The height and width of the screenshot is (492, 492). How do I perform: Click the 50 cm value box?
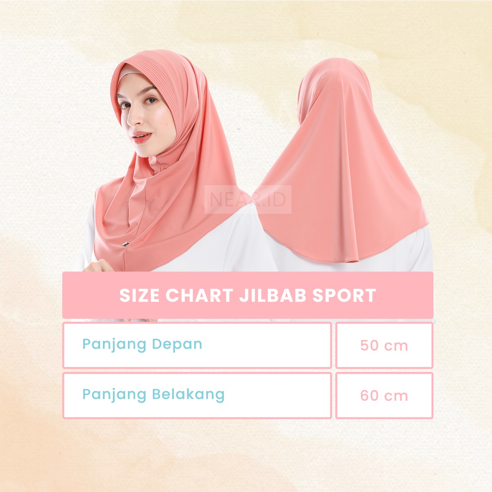pos(384,345)
